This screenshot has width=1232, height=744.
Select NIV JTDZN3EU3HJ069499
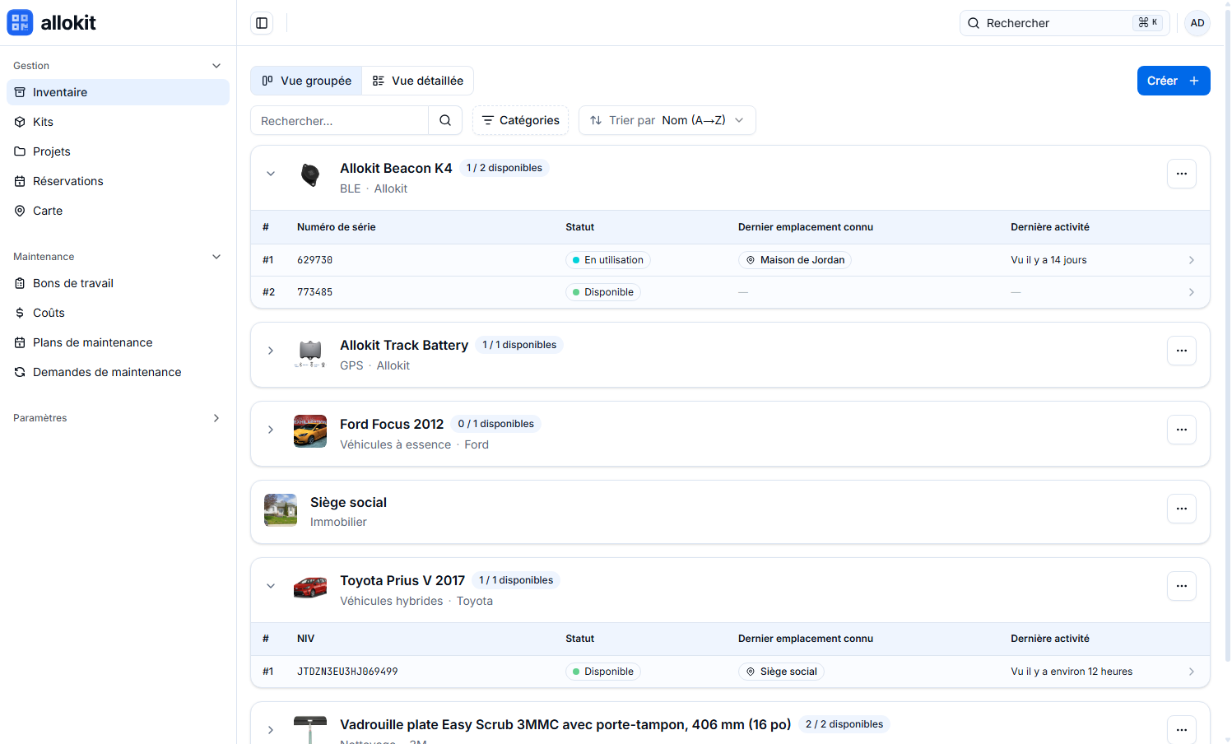347,672
